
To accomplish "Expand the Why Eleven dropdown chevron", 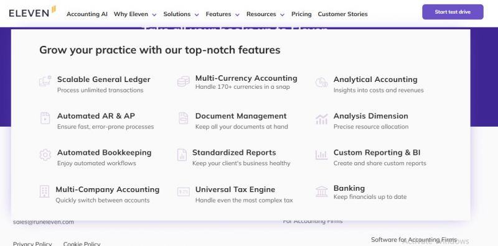I will click(154, 14).
